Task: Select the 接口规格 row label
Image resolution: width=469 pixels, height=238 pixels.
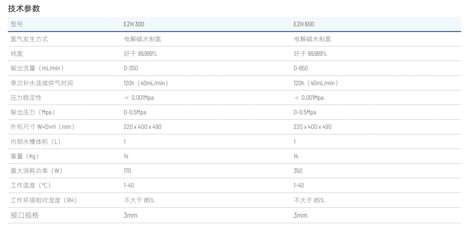Action: 25,215
